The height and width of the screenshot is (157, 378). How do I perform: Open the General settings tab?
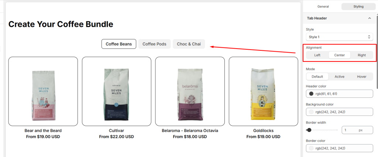click(323, 7)
